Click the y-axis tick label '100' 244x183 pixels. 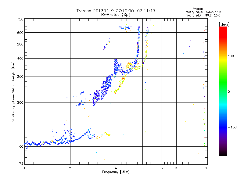tap(20, 147)
